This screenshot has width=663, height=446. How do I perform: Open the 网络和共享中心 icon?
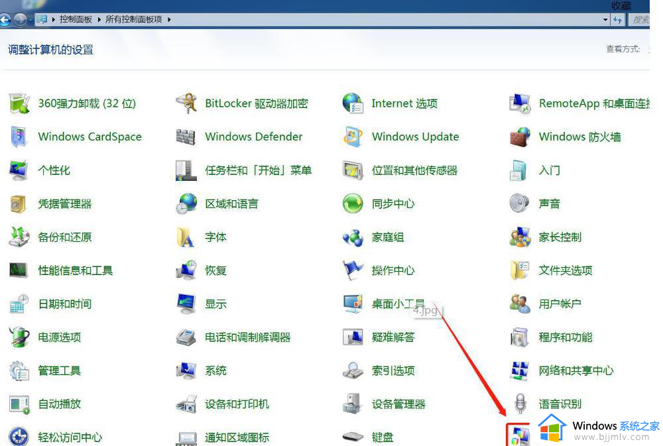[x=520, y=370]
